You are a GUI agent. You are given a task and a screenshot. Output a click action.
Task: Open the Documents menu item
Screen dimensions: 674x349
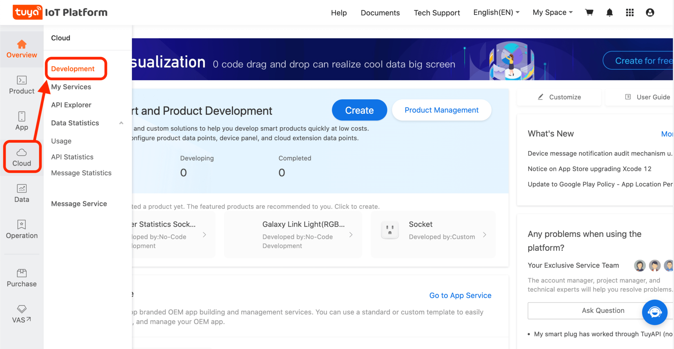point(380,12)
